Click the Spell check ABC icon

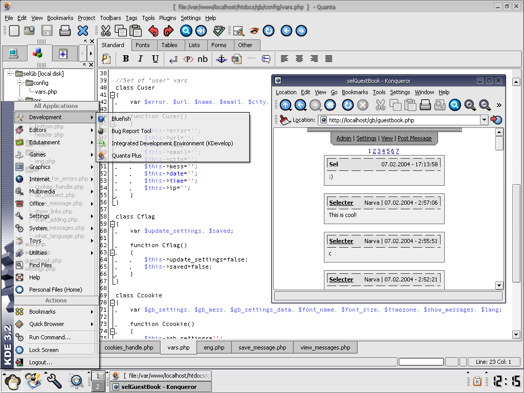(219, 31)
